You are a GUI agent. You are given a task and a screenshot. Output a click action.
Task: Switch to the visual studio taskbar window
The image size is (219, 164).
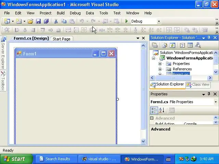pyautogui.click(x=99, y=159)
